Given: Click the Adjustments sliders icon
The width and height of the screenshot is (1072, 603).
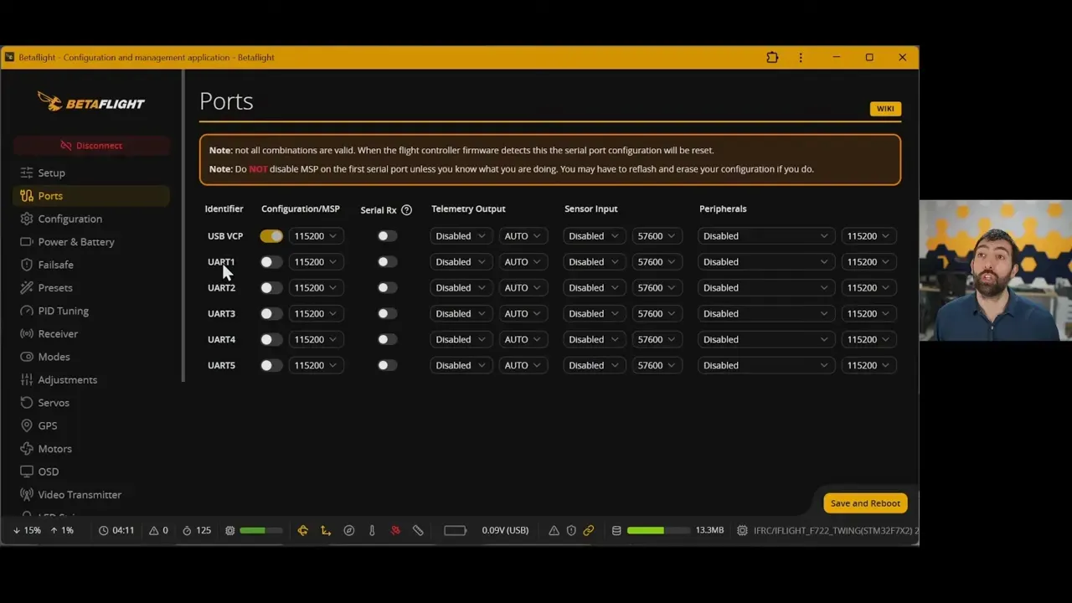Looking at the screenshot, I should (x=27, y=379).
